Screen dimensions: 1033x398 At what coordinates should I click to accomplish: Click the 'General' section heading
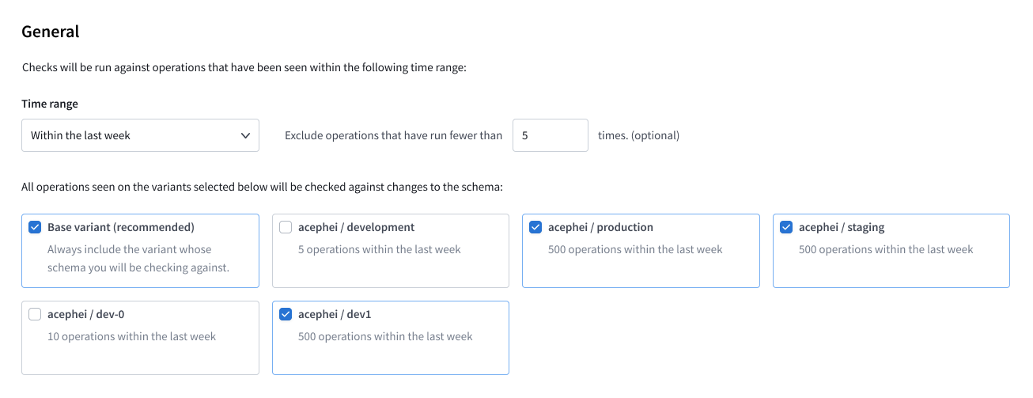51,32
